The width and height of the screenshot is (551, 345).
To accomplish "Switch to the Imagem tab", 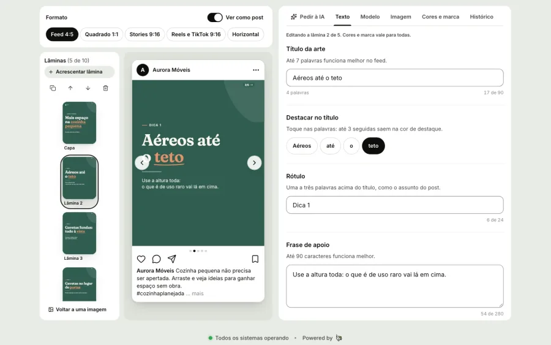I will pyautogui.click(x=400, y=17).
